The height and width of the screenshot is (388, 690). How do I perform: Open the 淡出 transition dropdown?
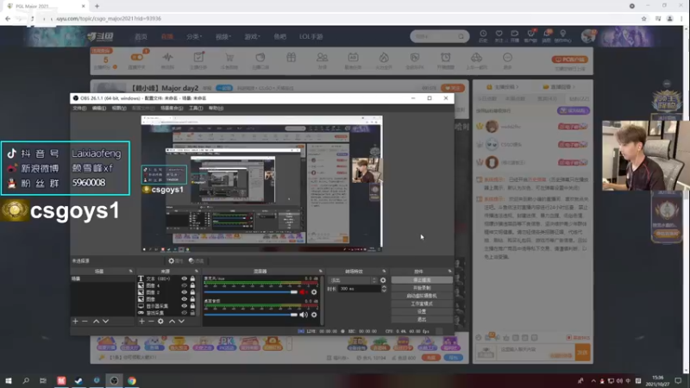[x=353, y=280]
